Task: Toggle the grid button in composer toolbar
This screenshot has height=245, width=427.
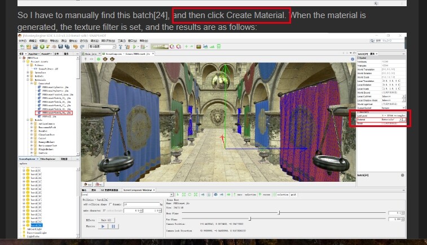Action: pos(293,195)
